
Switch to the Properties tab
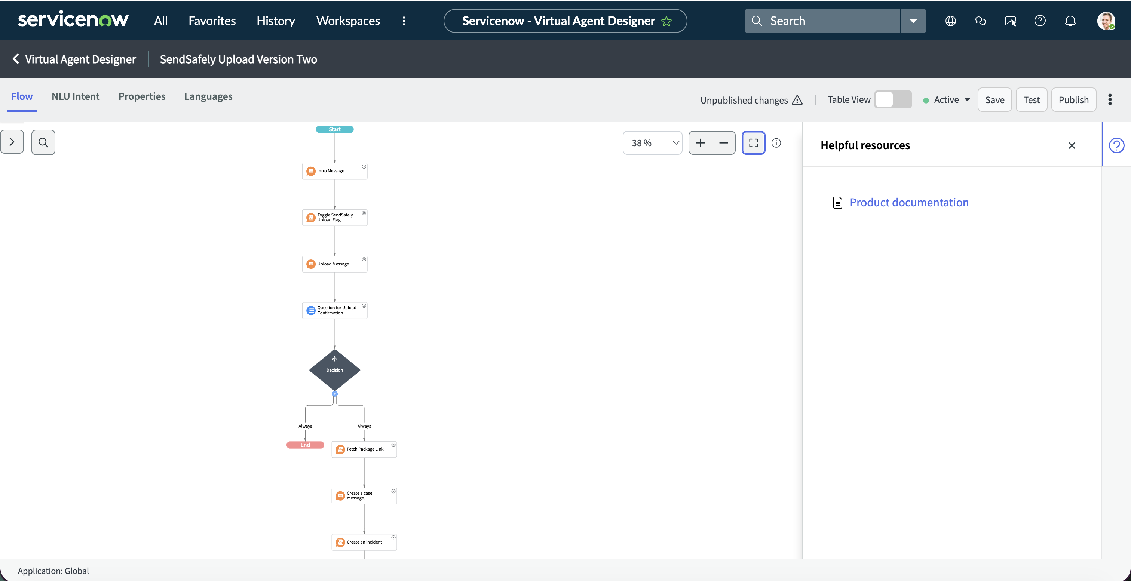click(x=142, y=96)
